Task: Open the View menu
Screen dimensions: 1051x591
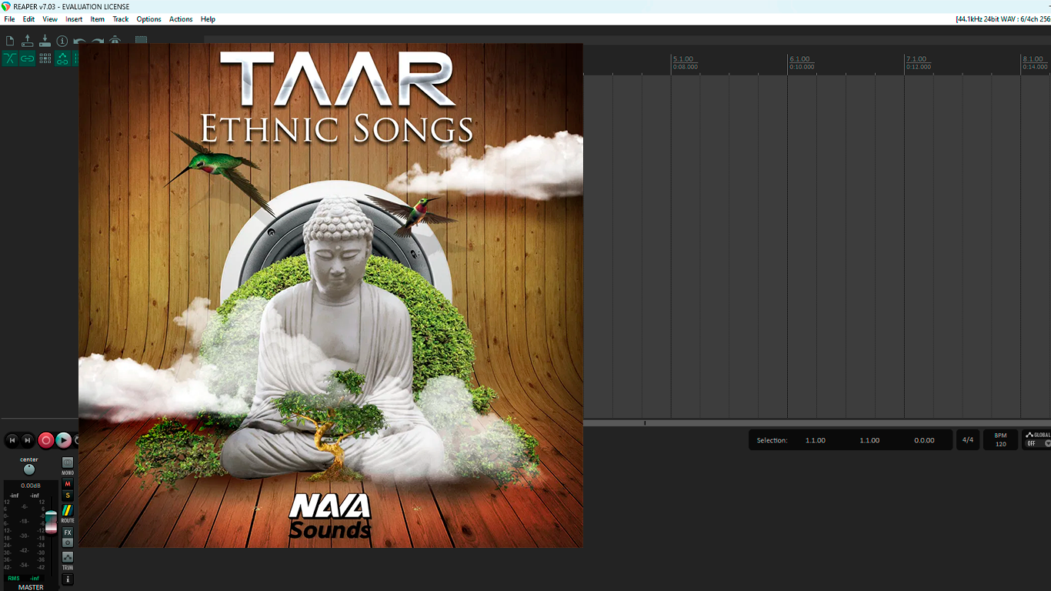Action: 50,19
